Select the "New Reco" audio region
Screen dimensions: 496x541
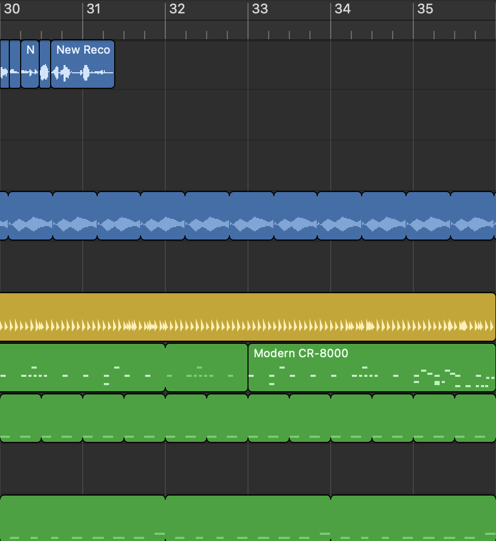tap(83, 64)
